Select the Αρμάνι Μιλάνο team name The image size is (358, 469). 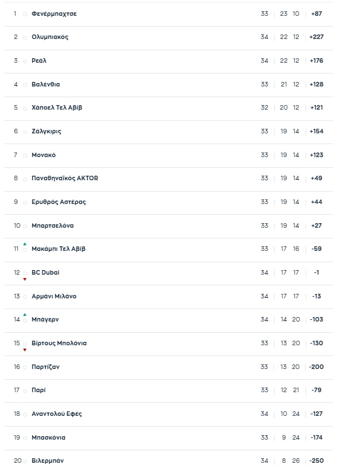(54, 296)
